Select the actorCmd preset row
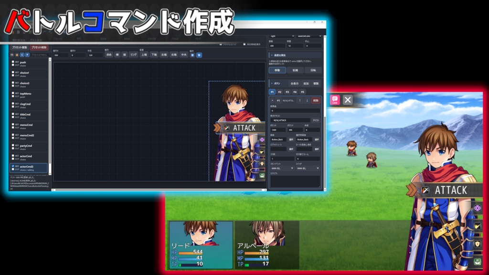 click(29, 158)
